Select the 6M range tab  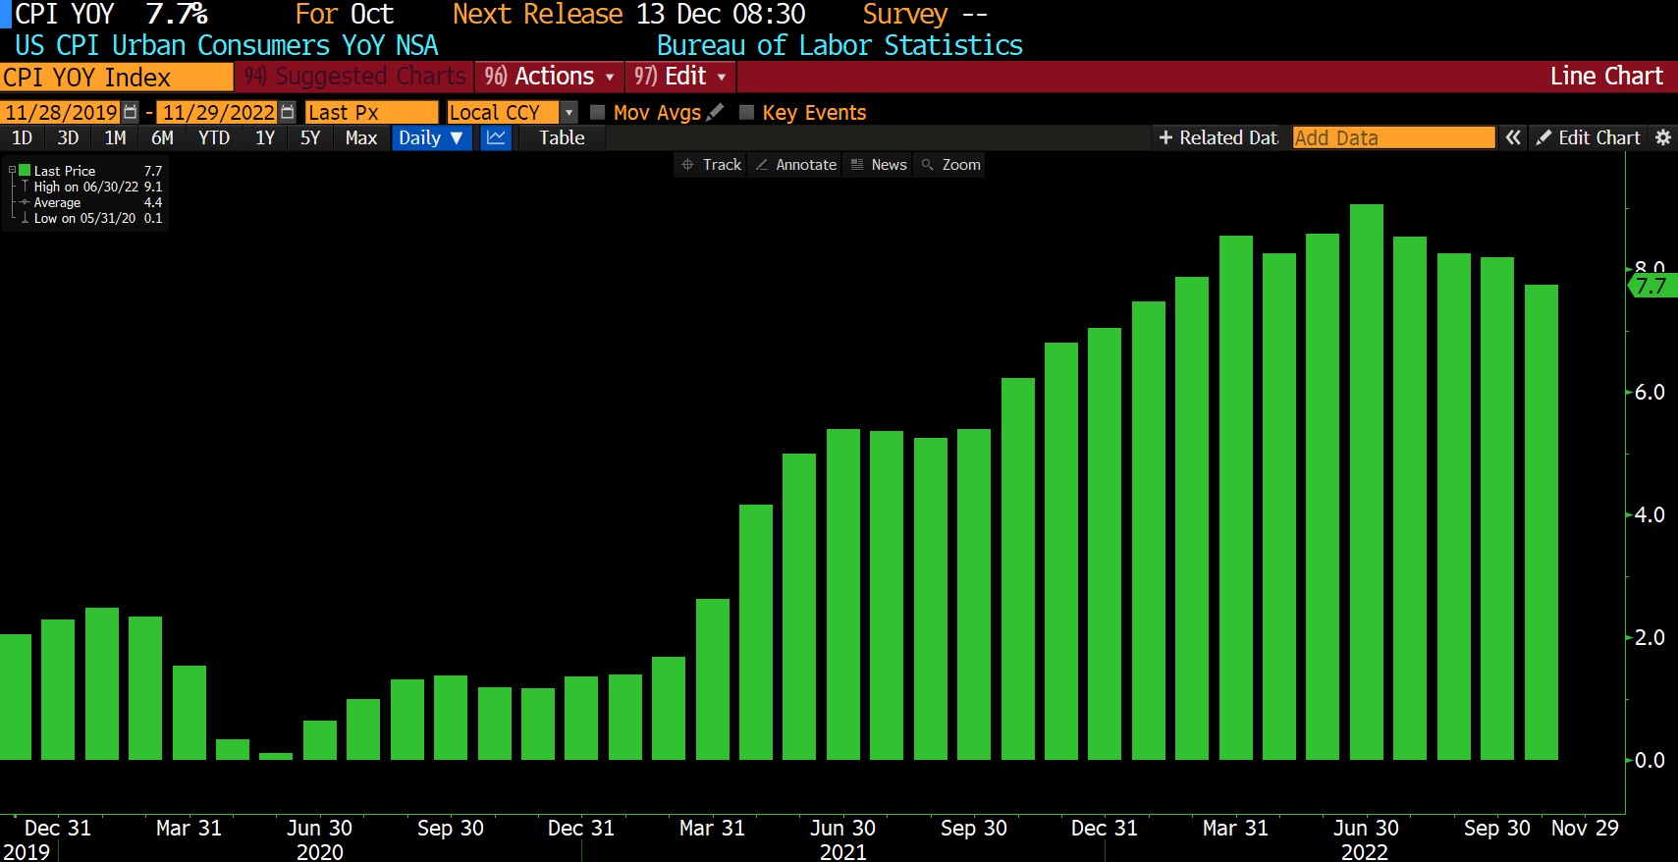(162, 138)
